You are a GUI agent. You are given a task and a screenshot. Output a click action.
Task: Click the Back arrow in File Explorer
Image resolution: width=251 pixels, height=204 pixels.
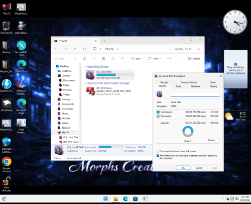(x=56, y=49)
